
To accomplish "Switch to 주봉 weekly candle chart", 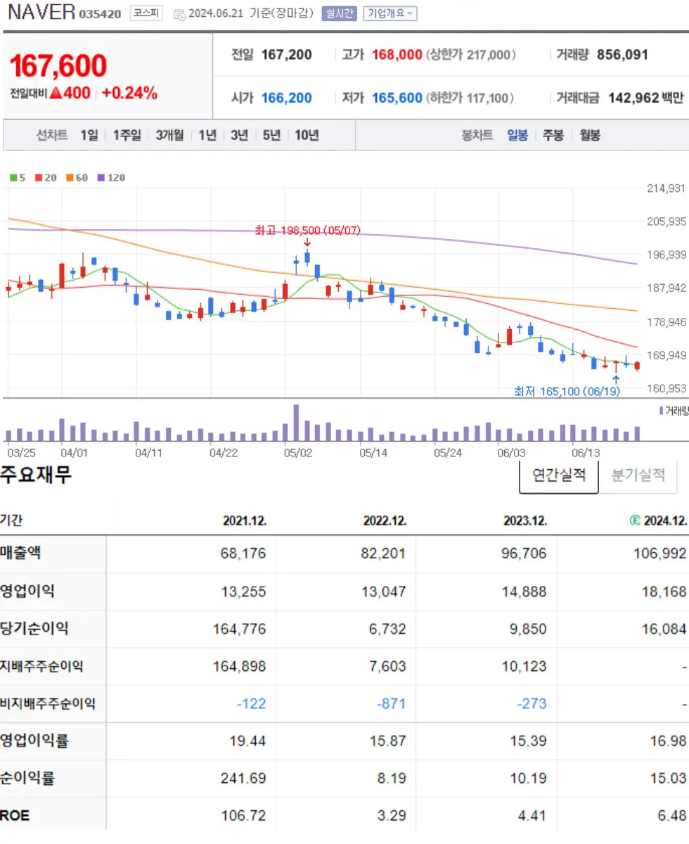I will point(553,135).
